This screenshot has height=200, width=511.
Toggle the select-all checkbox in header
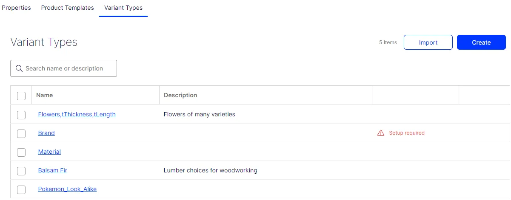[x=21, y=96]
